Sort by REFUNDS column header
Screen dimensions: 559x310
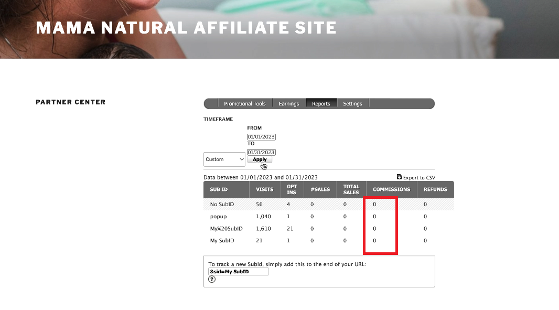(435, 189)
